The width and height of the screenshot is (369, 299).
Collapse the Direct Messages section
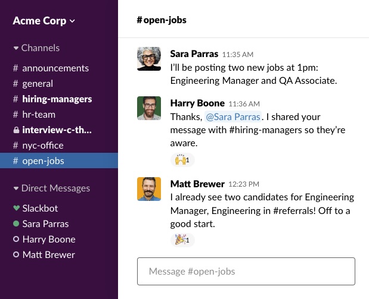pos(51,188)
